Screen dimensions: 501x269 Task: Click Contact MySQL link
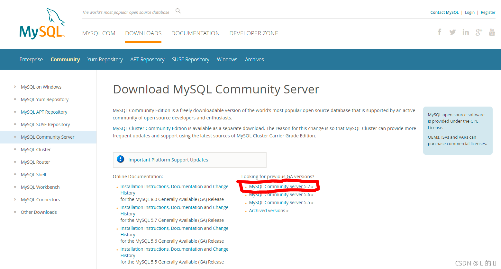(x=445, y=13)
